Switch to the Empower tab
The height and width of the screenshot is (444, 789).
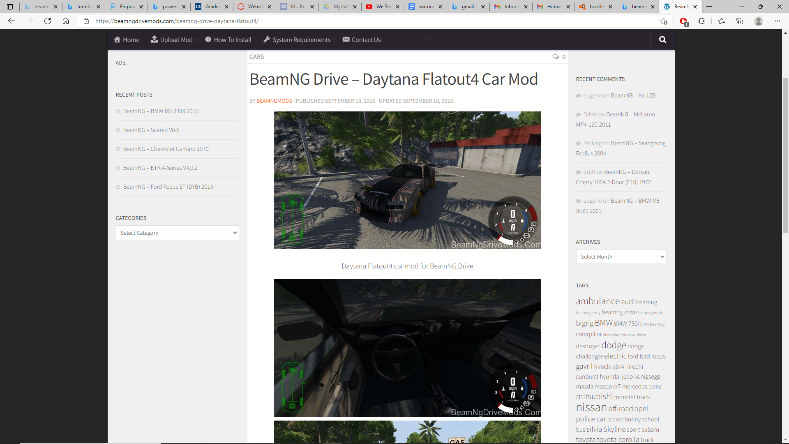tap(126, 7)
